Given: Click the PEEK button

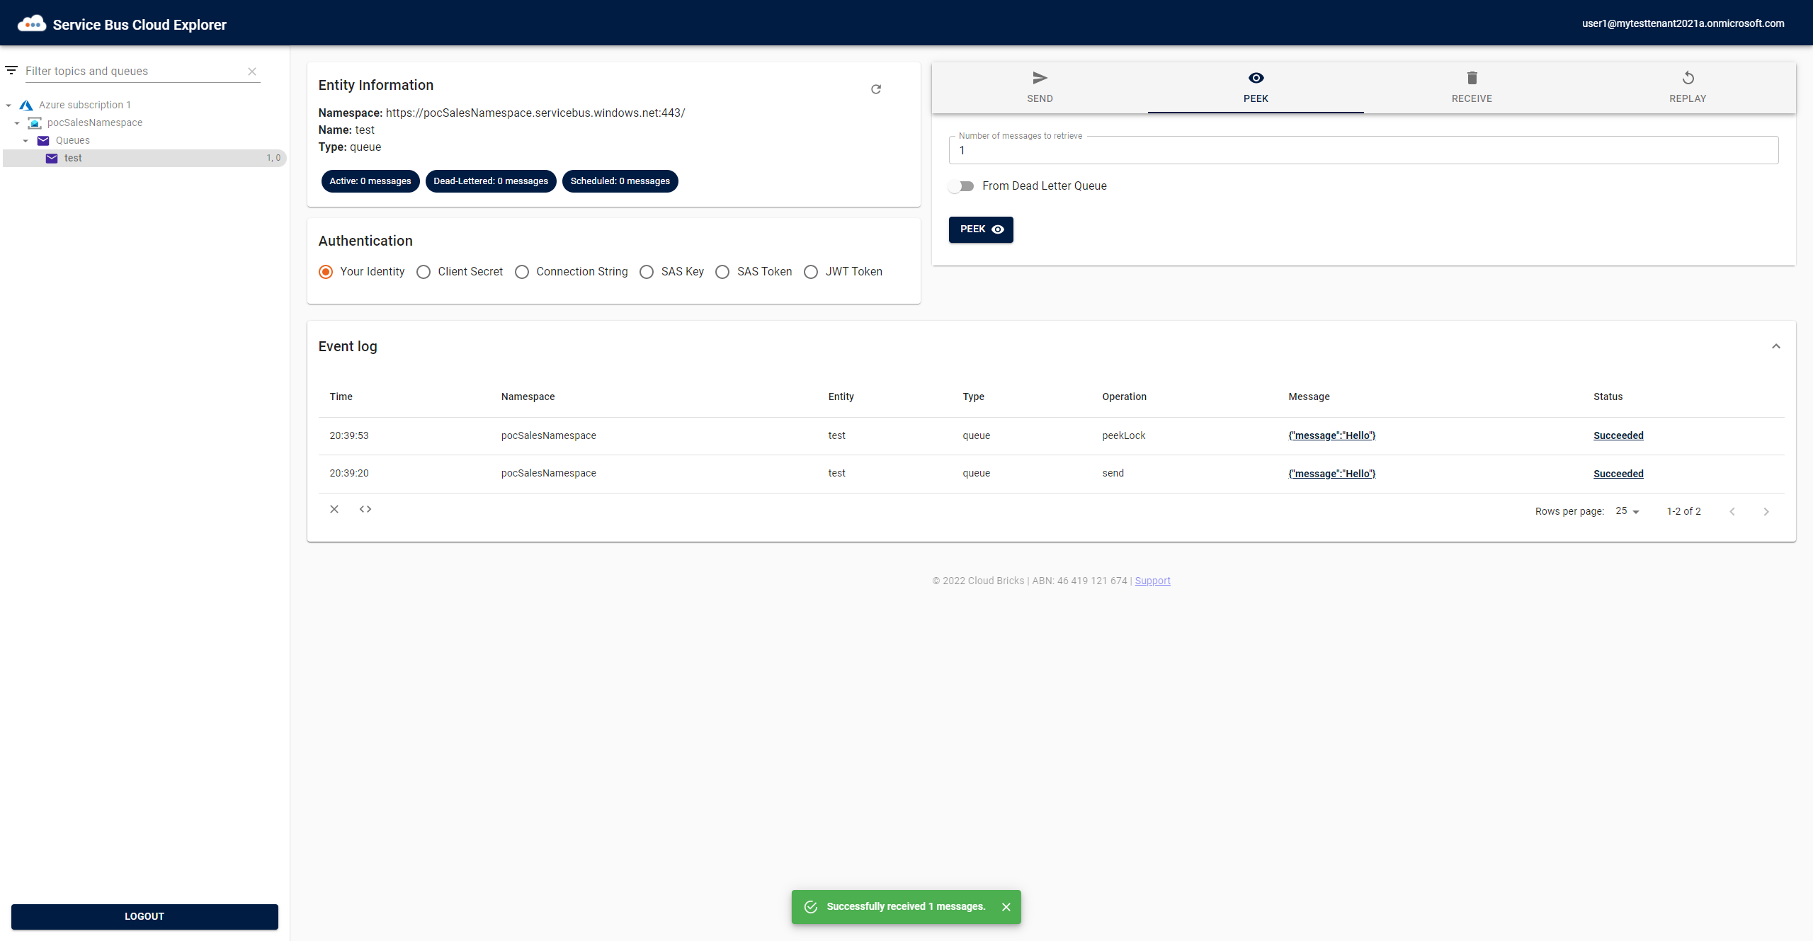Looking at the screenshot, I should coord(981,229).
